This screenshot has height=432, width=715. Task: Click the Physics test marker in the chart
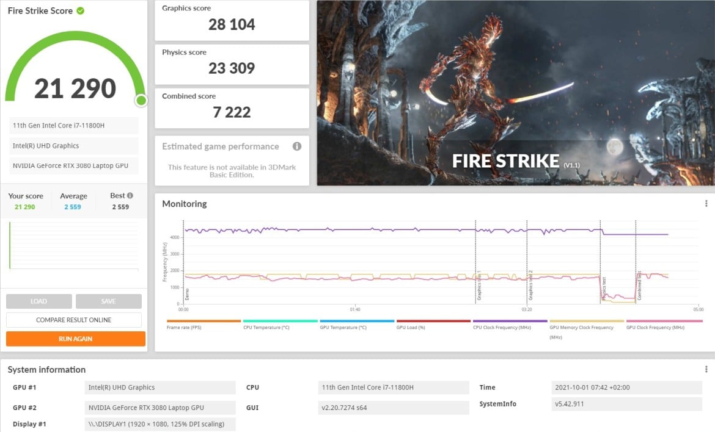604,288
